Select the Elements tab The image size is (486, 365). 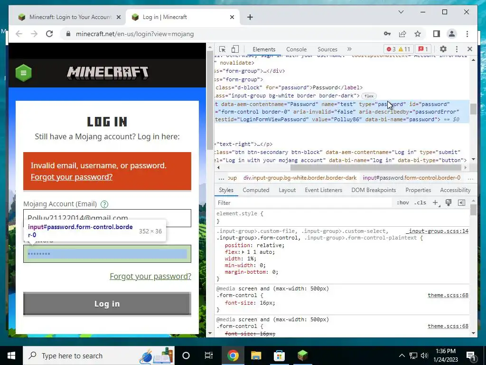[264, 49]
